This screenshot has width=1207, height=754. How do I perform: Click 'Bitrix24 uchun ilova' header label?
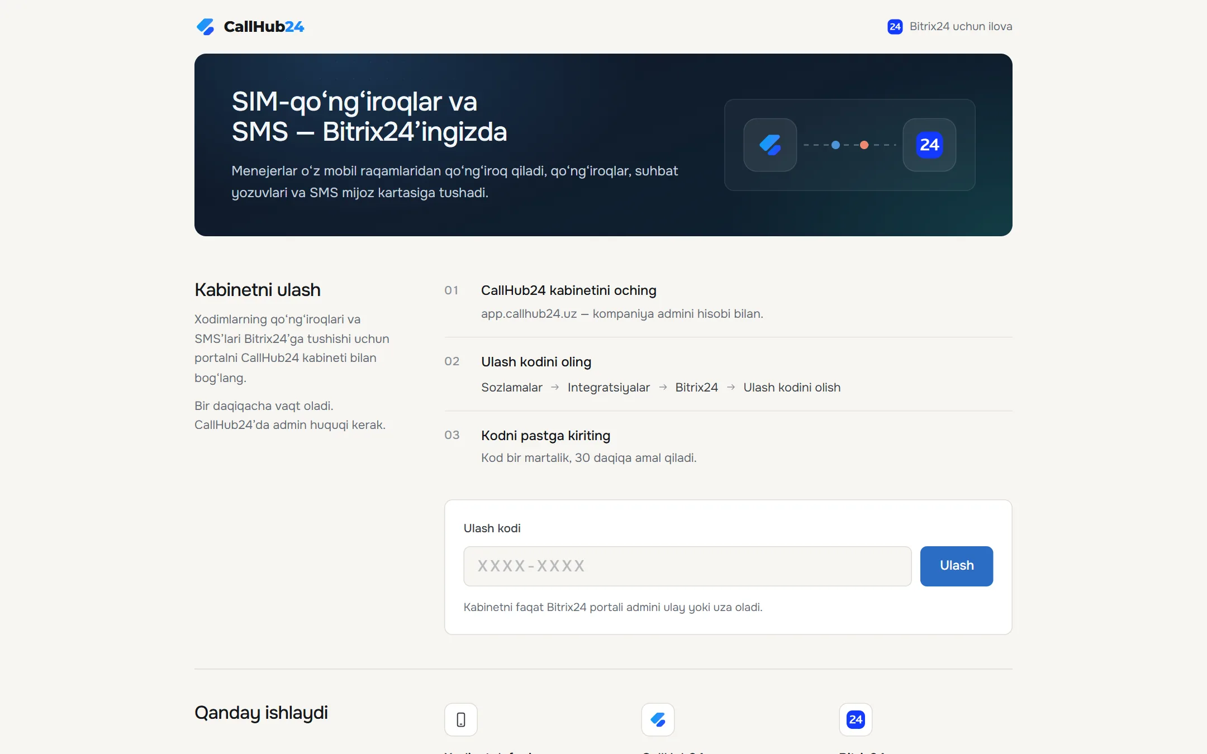(961, 26)
